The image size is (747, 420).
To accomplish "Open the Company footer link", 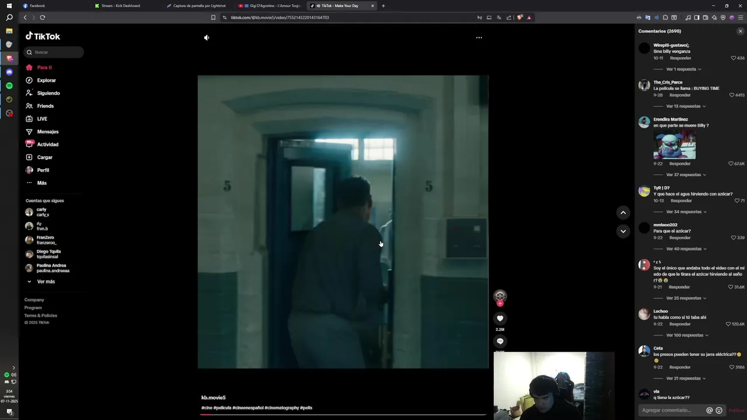I will [x=34, y=300].
